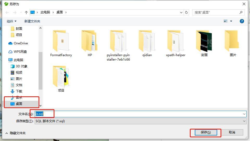Screen dimensions: 250x141
Task: Open the help question mark icon
Action: click(x=242, y=21)
